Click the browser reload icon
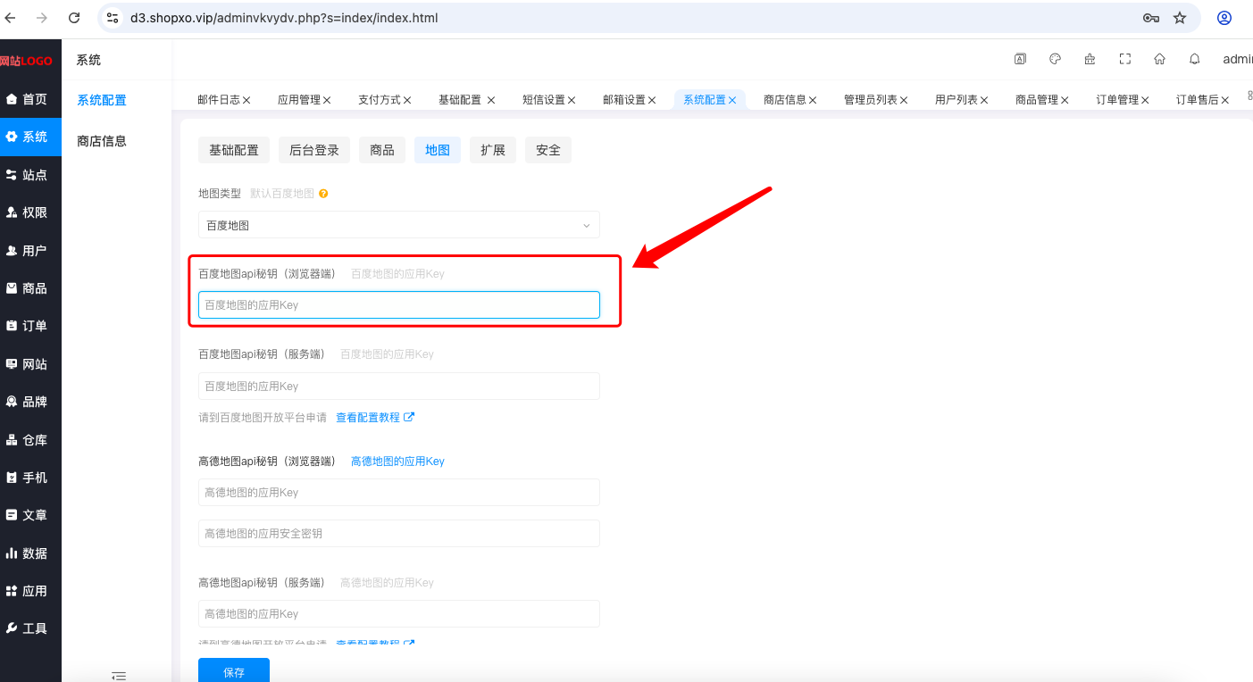Viewport: 1253px width, 682px height. point(74,18)
